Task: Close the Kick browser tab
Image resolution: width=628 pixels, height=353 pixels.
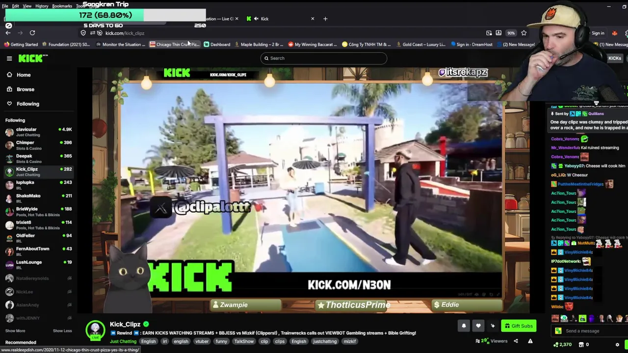Action: coord(313,19)
